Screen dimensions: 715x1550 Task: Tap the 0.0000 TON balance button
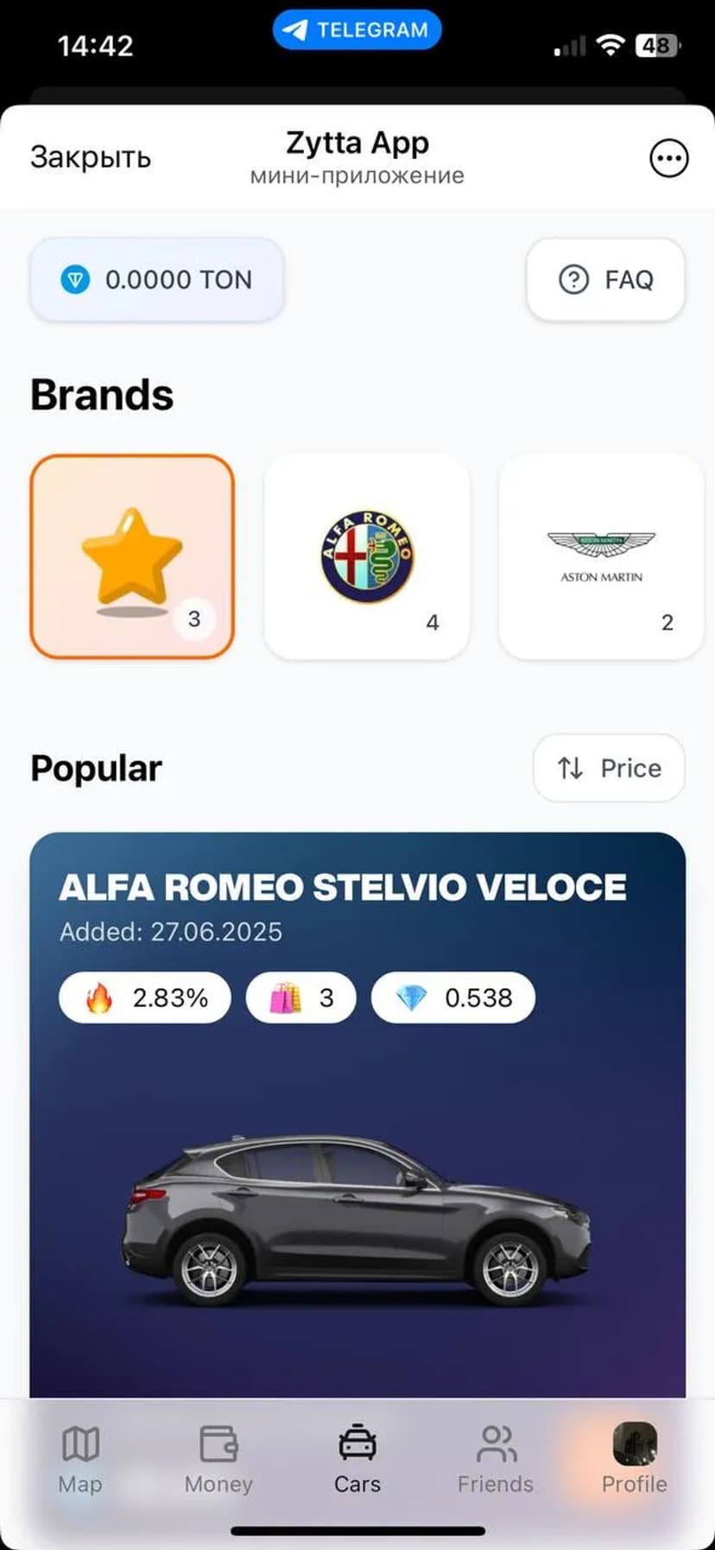157,279
